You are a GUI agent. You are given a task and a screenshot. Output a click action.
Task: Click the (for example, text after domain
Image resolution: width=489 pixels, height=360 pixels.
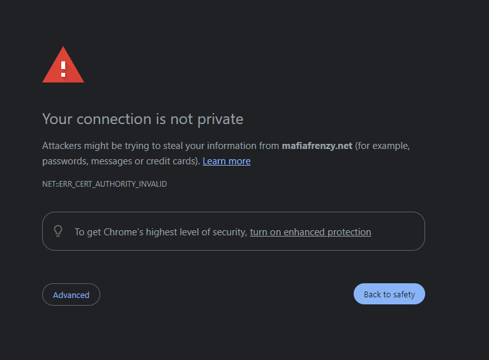tap(382, 146)
